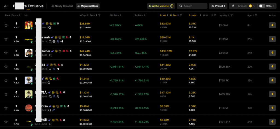The width and height of the screenshot is (280, 129).
Task: Open the rank 7 token's red avatar thumbnail
Action: click(x=28, y=108)
